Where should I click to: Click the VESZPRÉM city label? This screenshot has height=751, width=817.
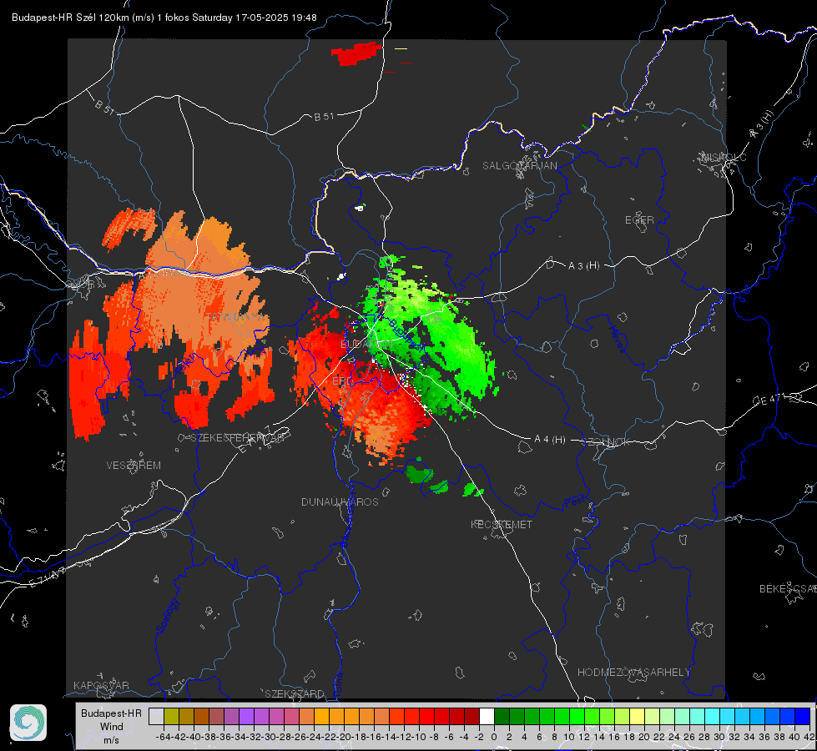click(x=134, y=465)
